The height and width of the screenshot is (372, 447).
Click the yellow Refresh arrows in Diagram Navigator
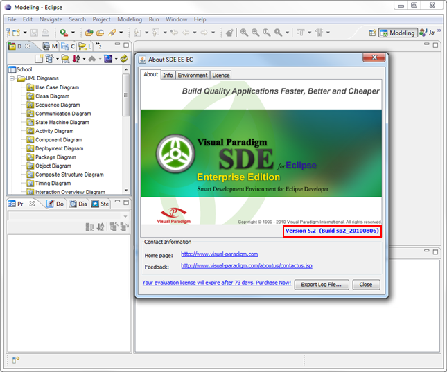coord(124,59)
